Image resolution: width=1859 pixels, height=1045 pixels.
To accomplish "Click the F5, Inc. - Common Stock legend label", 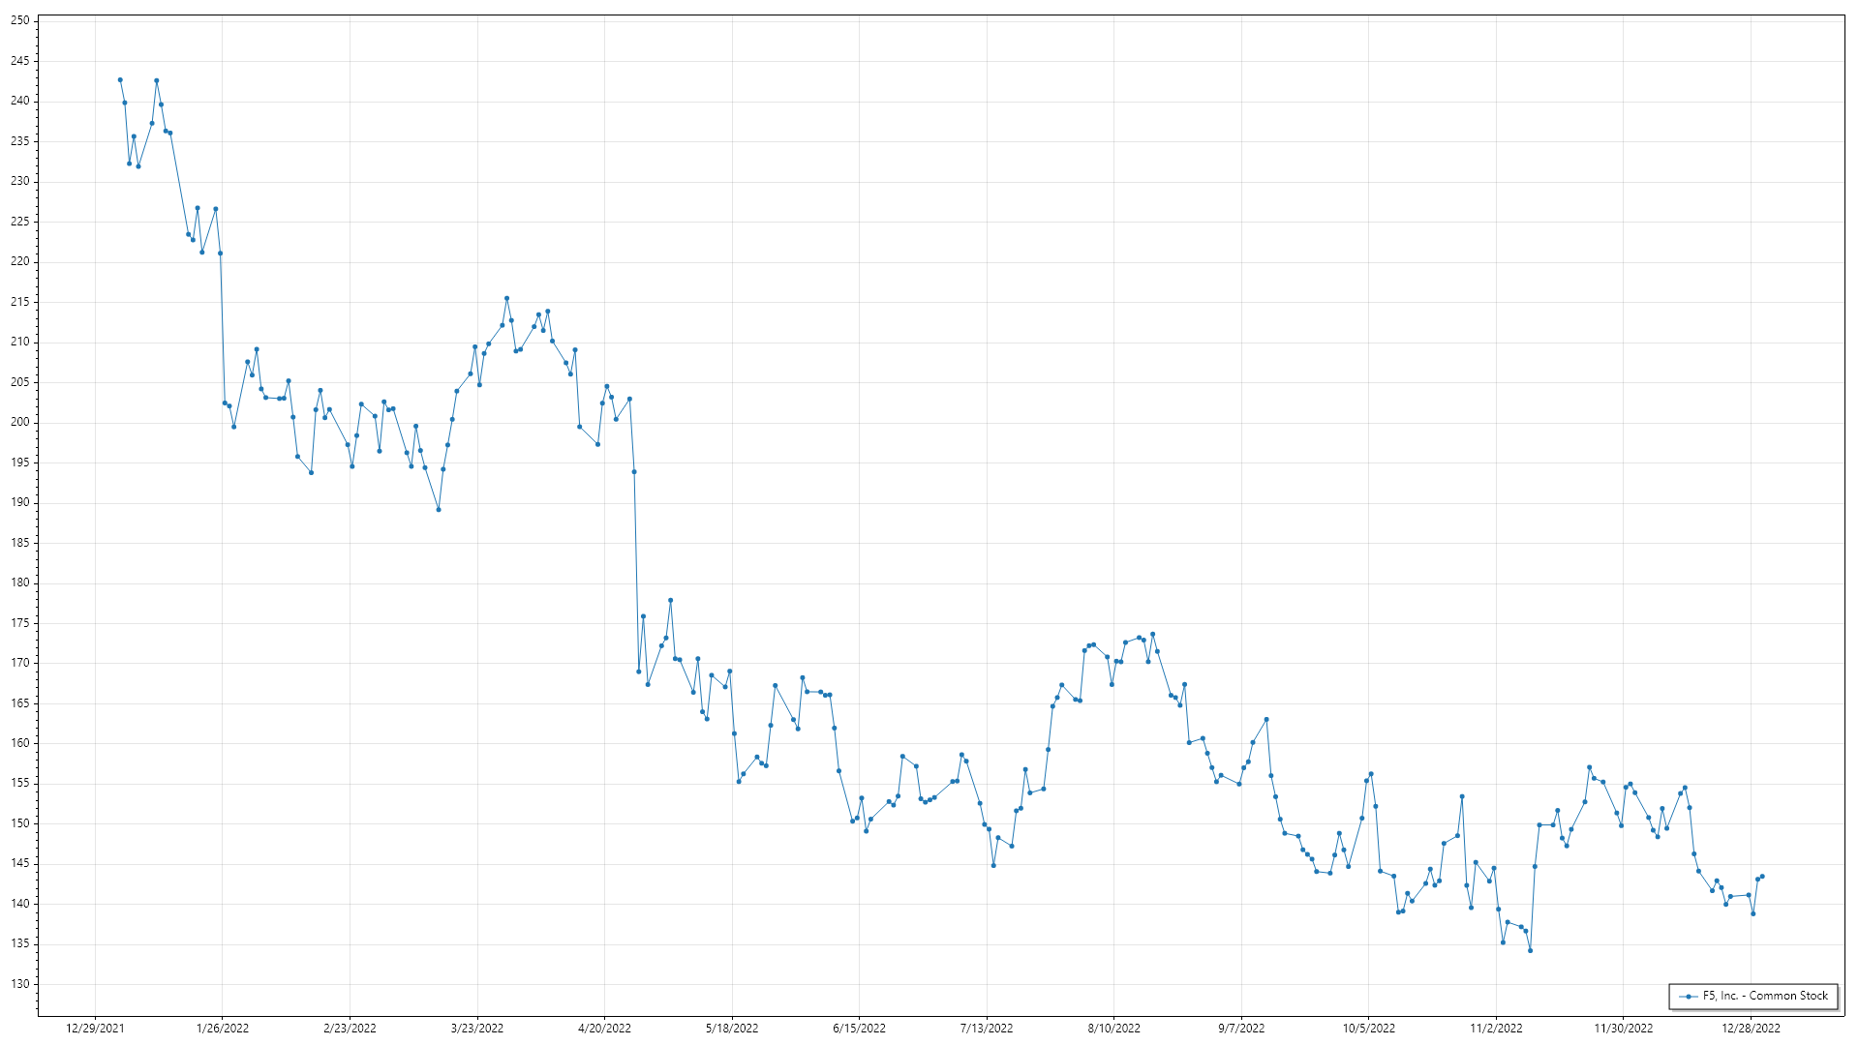I will [1765, 996].
